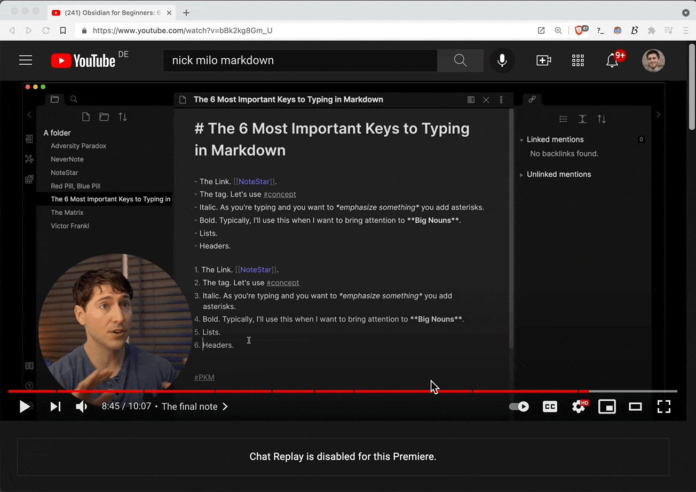
Task: Click the Obsidian search tab icon
Action: tap(74, 99)
